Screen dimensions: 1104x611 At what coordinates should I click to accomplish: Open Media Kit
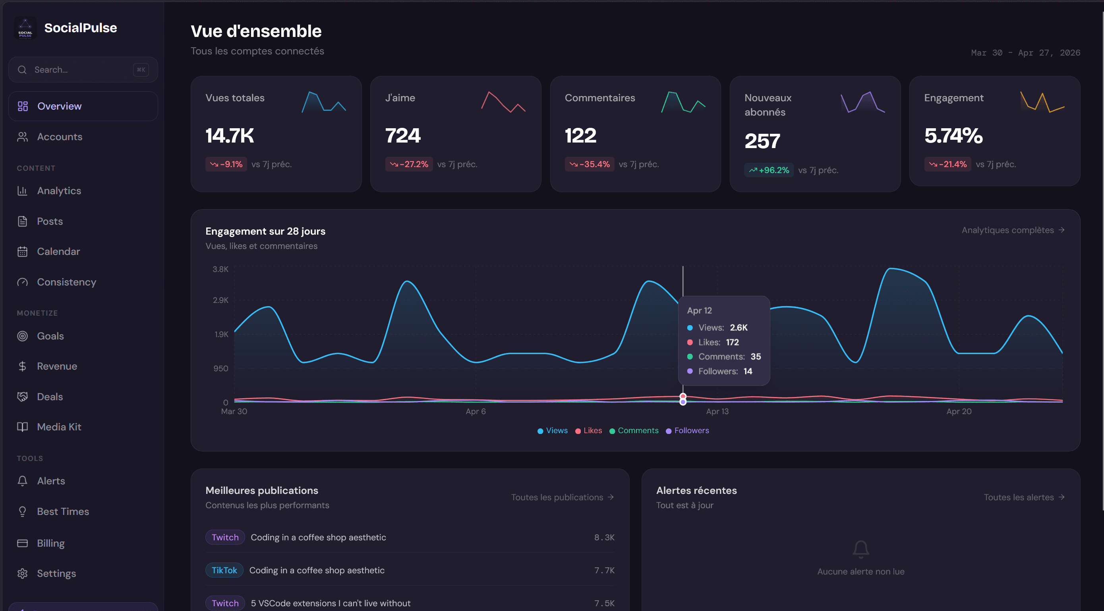click(x=83, y=427)
